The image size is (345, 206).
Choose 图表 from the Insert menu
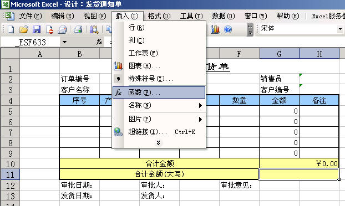[159, 66]
